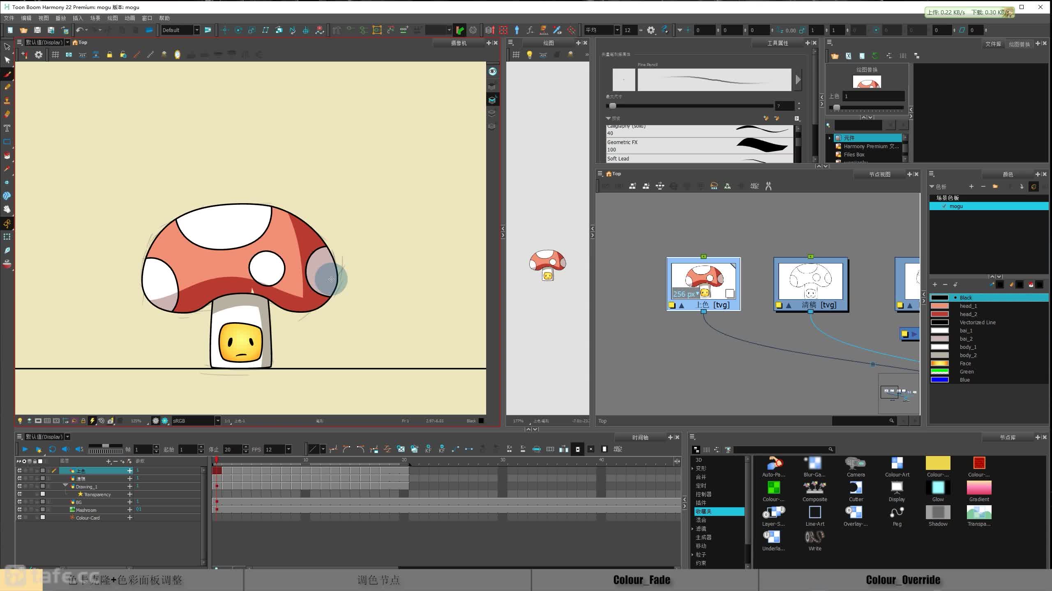
Task: Collapse the 色板 palette section
Action: [x=932, y=187]
